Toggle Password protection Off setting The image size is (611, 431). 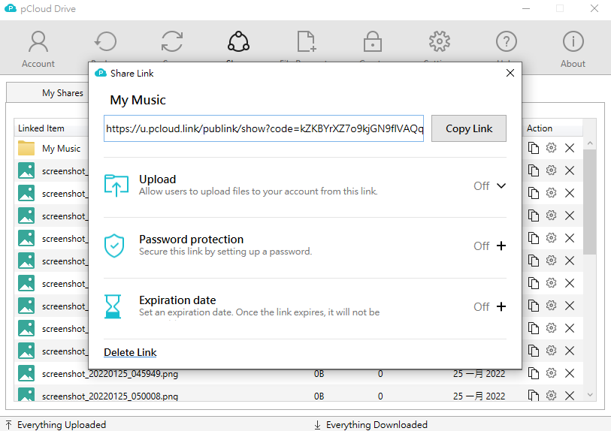[481, 246]
